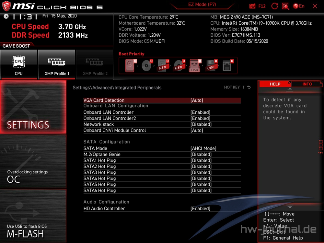Select the CD/DVD drive boot priority icon
This screenshot has height=243, width=324.
[x=147, y=65]
